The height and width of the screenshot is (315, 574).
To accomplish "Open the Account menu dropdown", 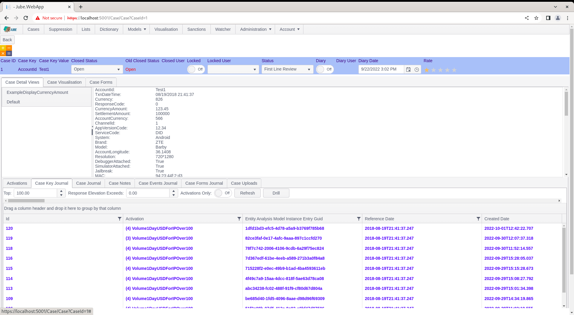I will [x=289, y=29].
